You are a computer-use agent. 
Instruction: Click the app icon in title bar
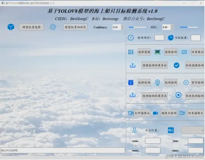tap(3, 3)
